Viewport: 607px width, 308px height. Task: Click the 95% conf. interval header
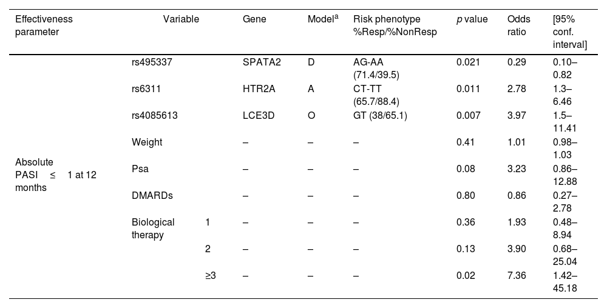click(x=569, y=32)
